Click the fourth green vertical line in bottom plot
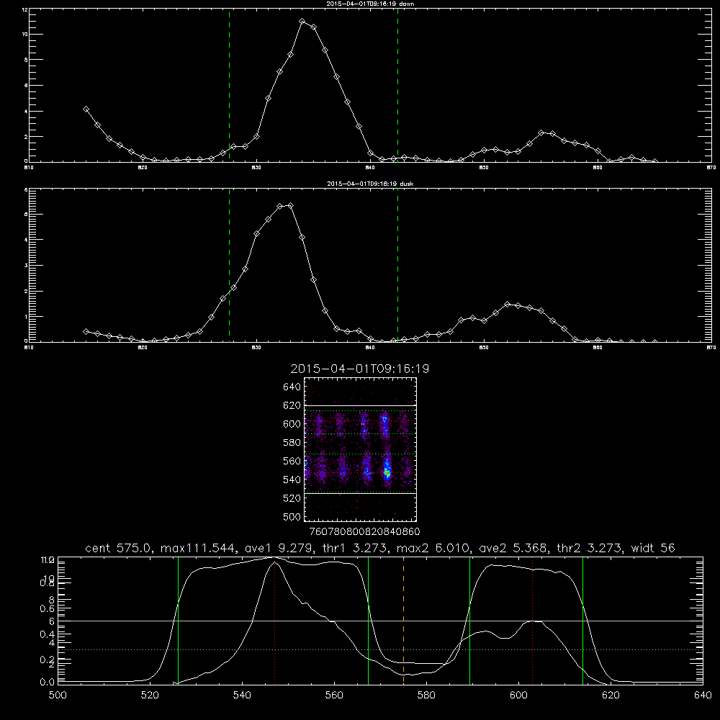 582,620
